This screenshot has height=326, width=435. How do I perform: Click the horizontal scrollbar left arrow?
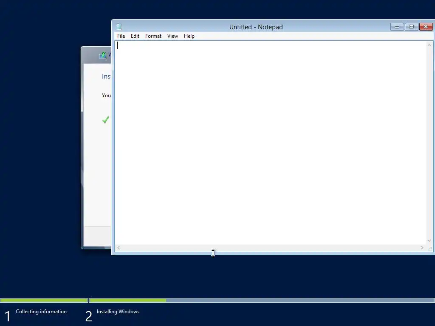(119, 248)
